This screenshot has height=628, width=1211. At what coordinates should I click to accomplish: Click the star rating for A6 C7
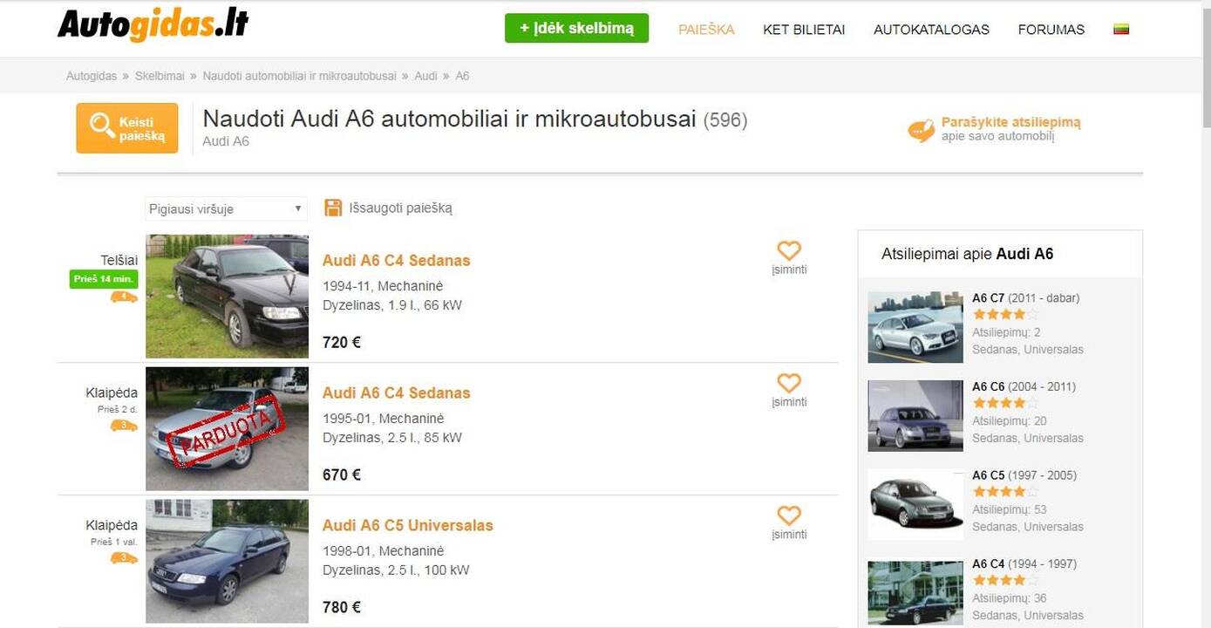pos(1005,315)
